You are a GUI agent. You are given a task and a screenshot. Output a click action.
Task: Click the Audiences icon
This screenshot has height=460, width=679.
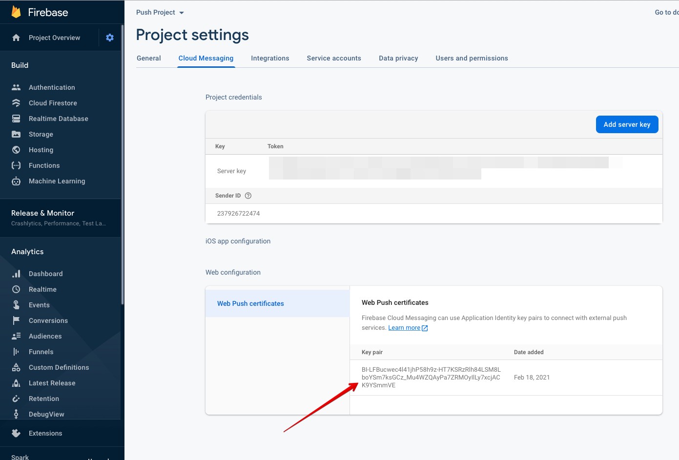click(x=16, y=336)
